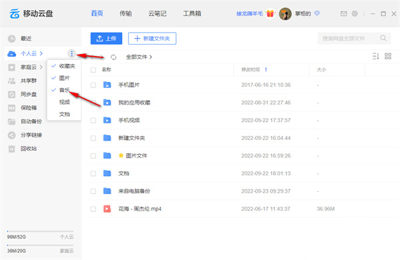Viewport: 400px width, 260px height.
Task: Switch to the 传输 tab
Action: pyautogui.click(x=125, y=13)
